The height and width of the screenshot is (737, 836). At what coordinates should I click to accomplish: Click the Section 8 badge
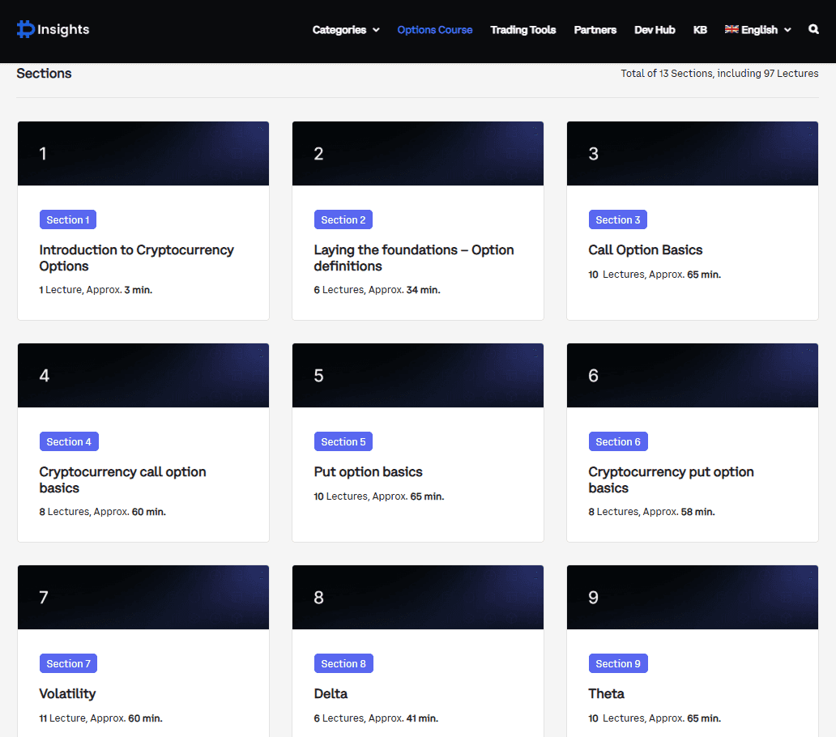pyautogui.click(x=343, y=663)
